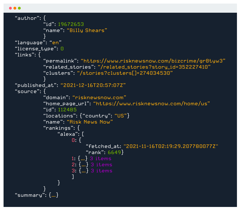Image resolution: width=240 pixels, height=210 pixels.
Task: Click the green maximize window dot
Action: 19,8
